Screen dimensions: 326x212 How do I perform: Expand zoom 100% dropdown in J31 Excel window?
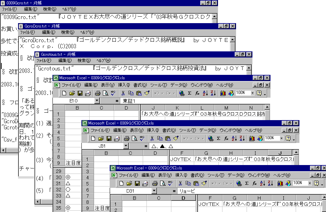[x=281, y=138]
